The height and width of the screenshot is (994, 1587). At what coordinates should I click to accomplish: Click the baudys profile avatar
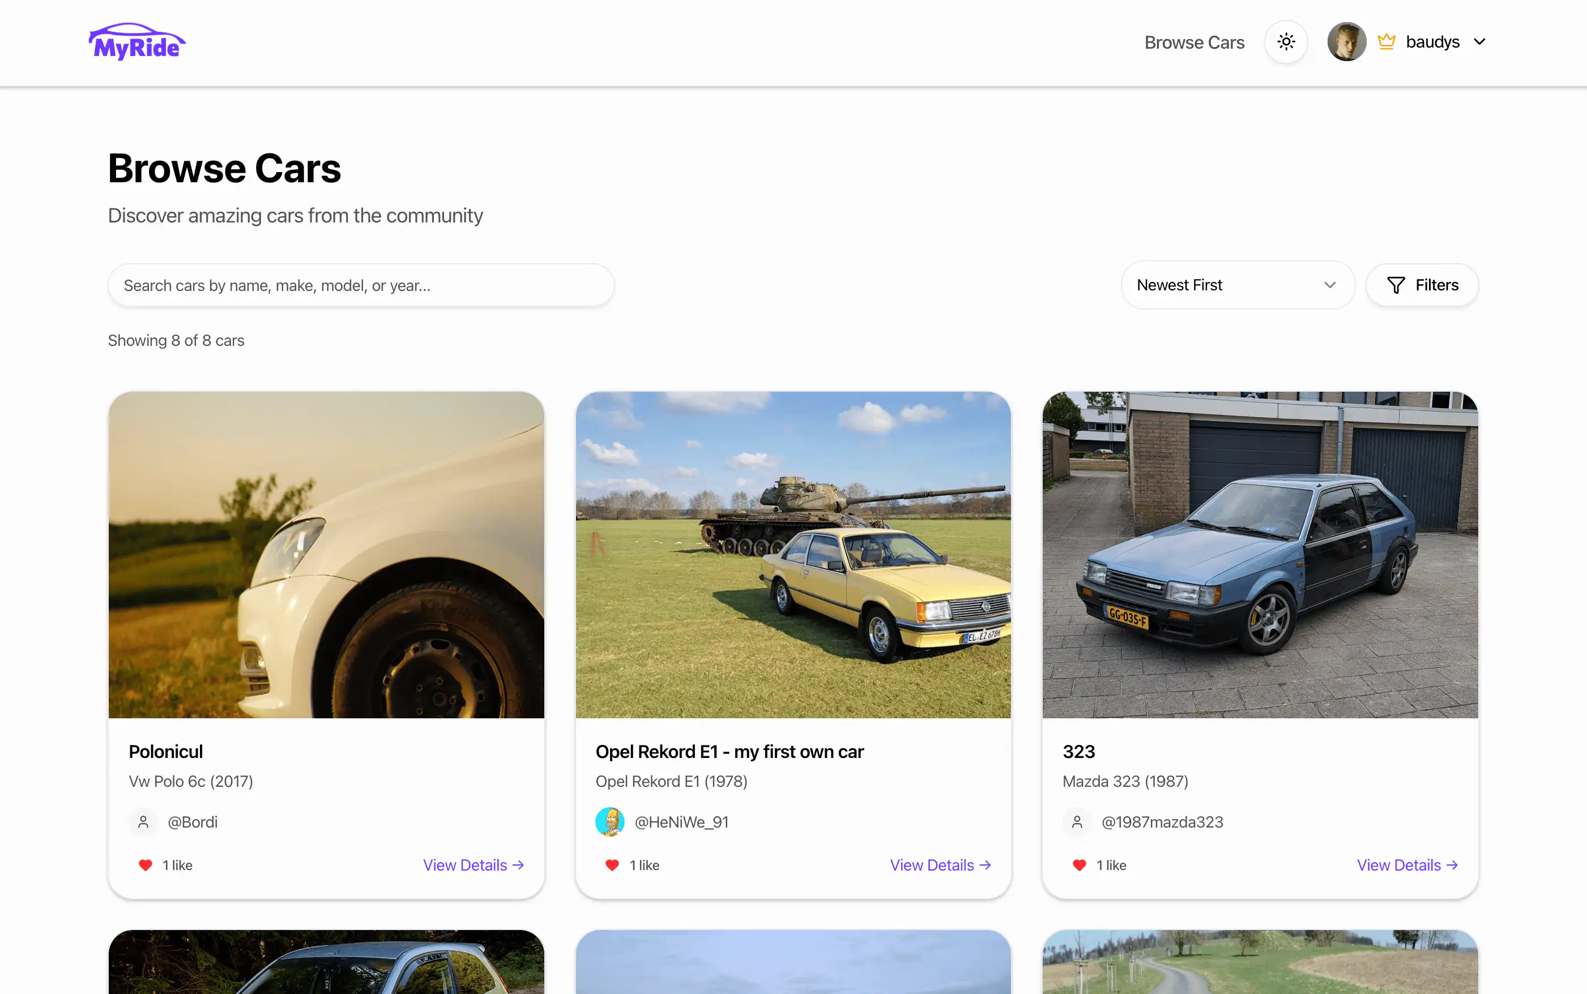1346,42
